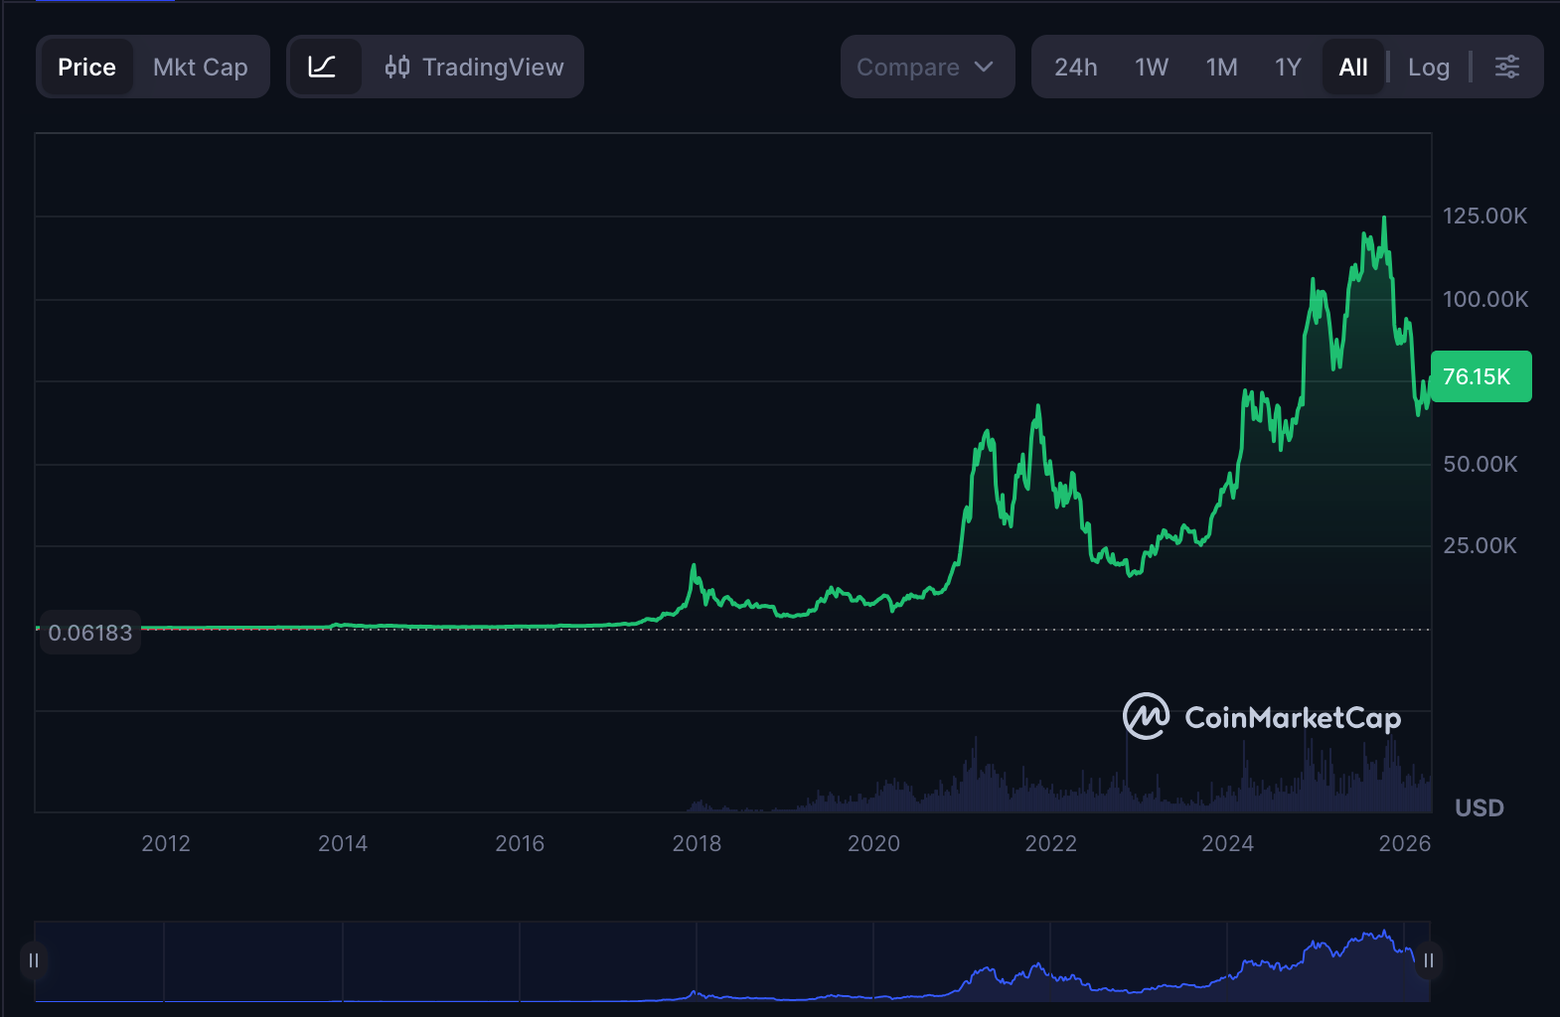
Task: Open the Compare dropdown
Action: (908, 67)
